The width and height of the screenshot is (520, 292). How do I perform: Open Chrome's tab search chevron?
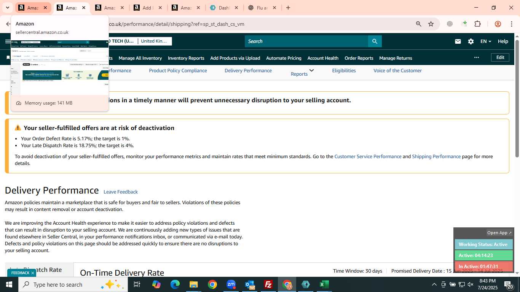tap(7, 8)
